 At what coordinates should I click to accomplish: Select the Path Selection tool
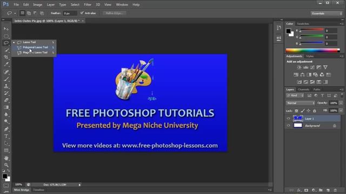6,143
